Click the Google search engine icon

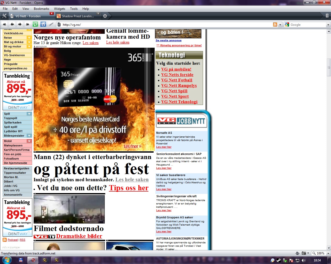click(287, 24)
